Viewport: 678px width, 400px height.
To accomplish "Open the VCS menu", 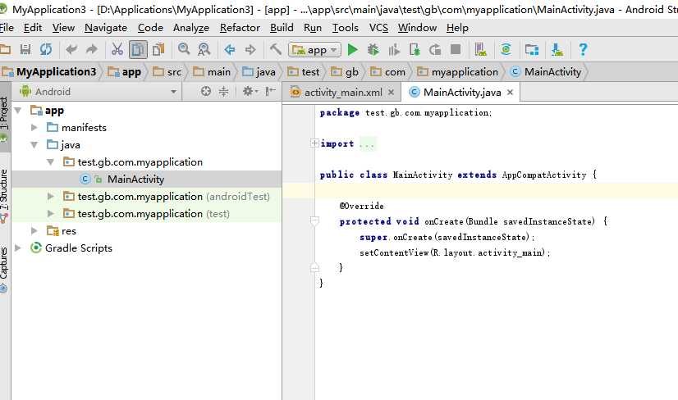I will (x=378, y=28).
